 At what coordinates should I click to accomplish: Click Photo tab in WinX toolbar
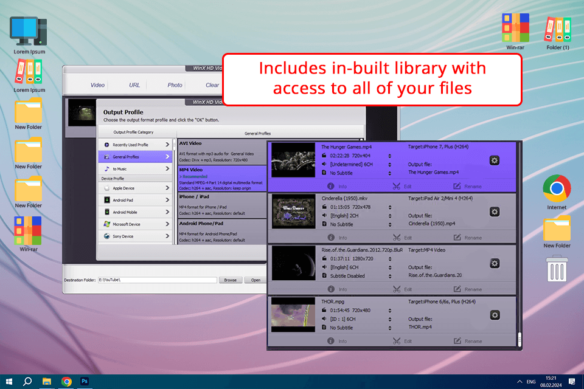tap(175, 85)
